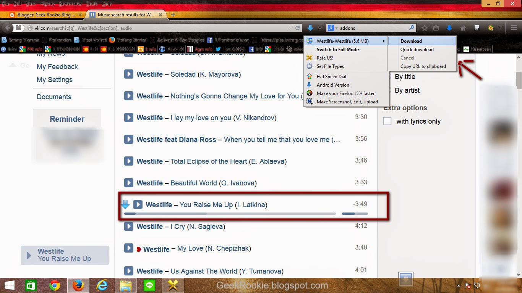
Task: Open My Settings link
Action: point(55,80)
